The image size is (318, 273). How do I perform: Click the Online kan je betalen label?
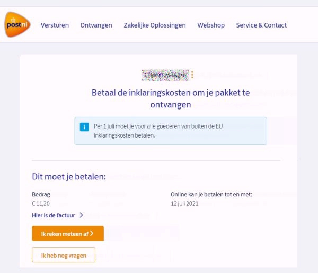tap(211, 194)
